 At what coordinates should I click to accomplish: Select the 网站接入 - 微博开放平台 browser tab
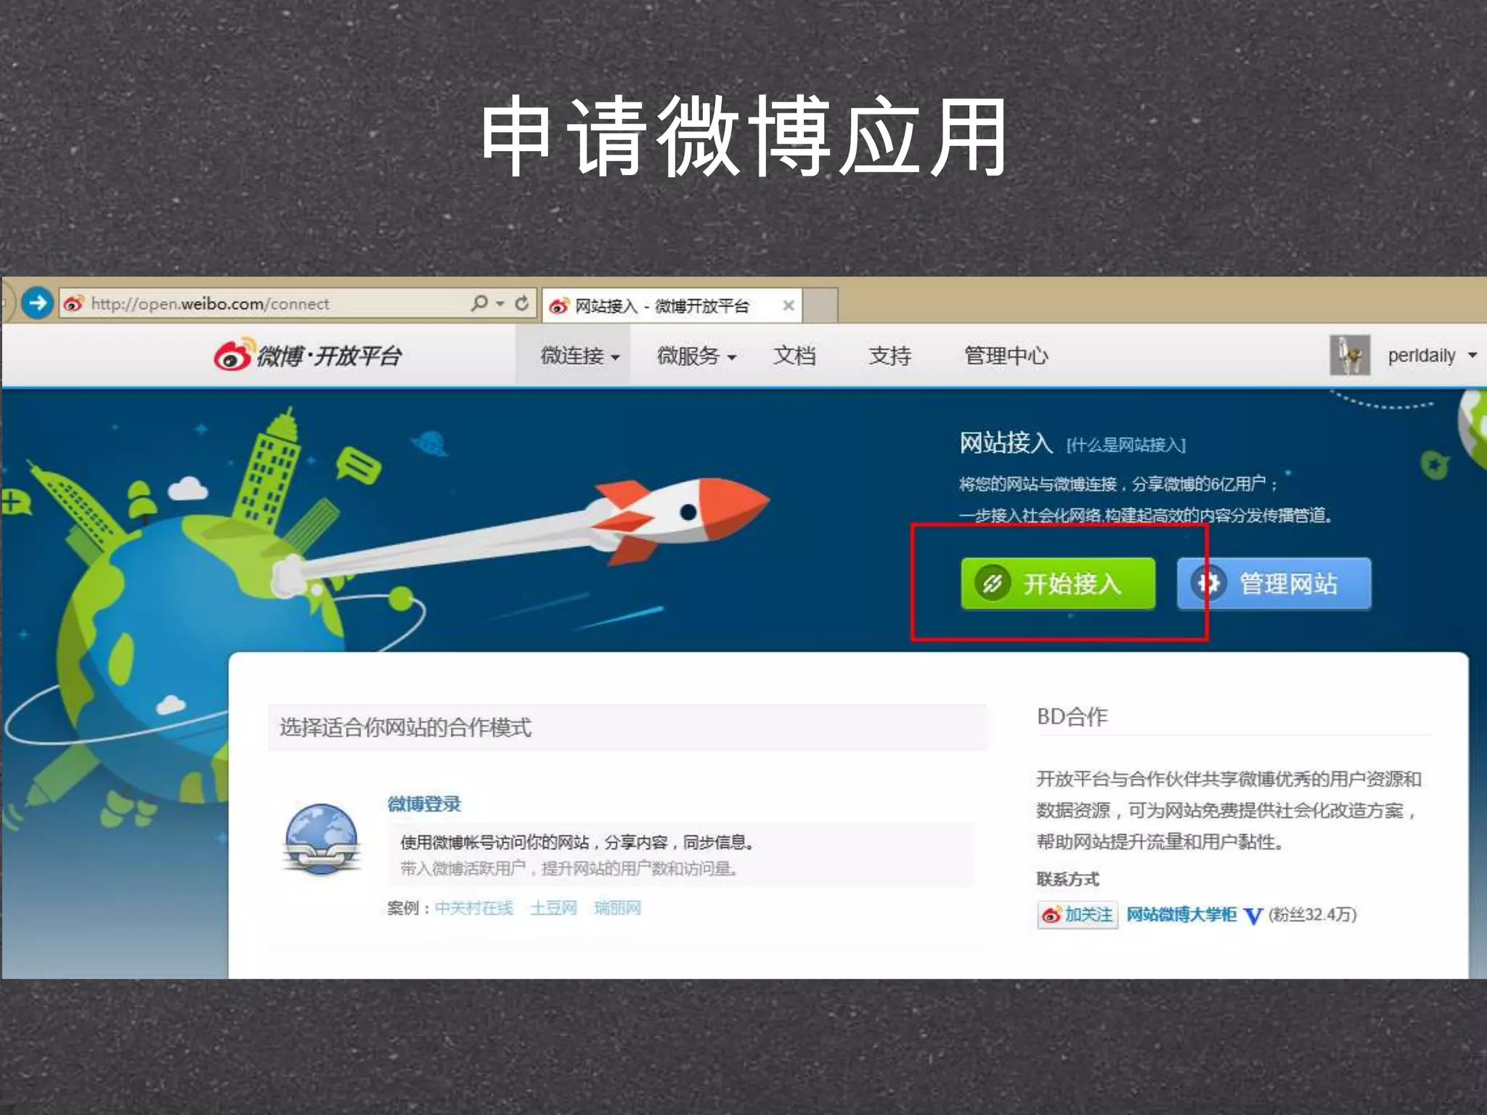(x=672, y=306)
